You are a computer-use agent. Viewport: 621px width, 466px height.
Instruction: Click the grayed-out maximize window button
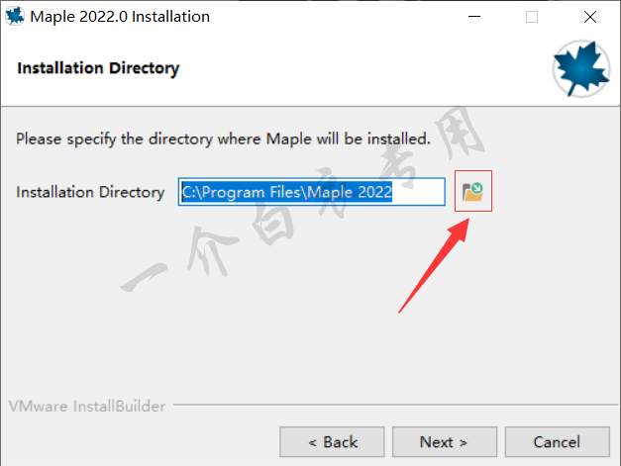pyautogui.click(x=532, y=17)
